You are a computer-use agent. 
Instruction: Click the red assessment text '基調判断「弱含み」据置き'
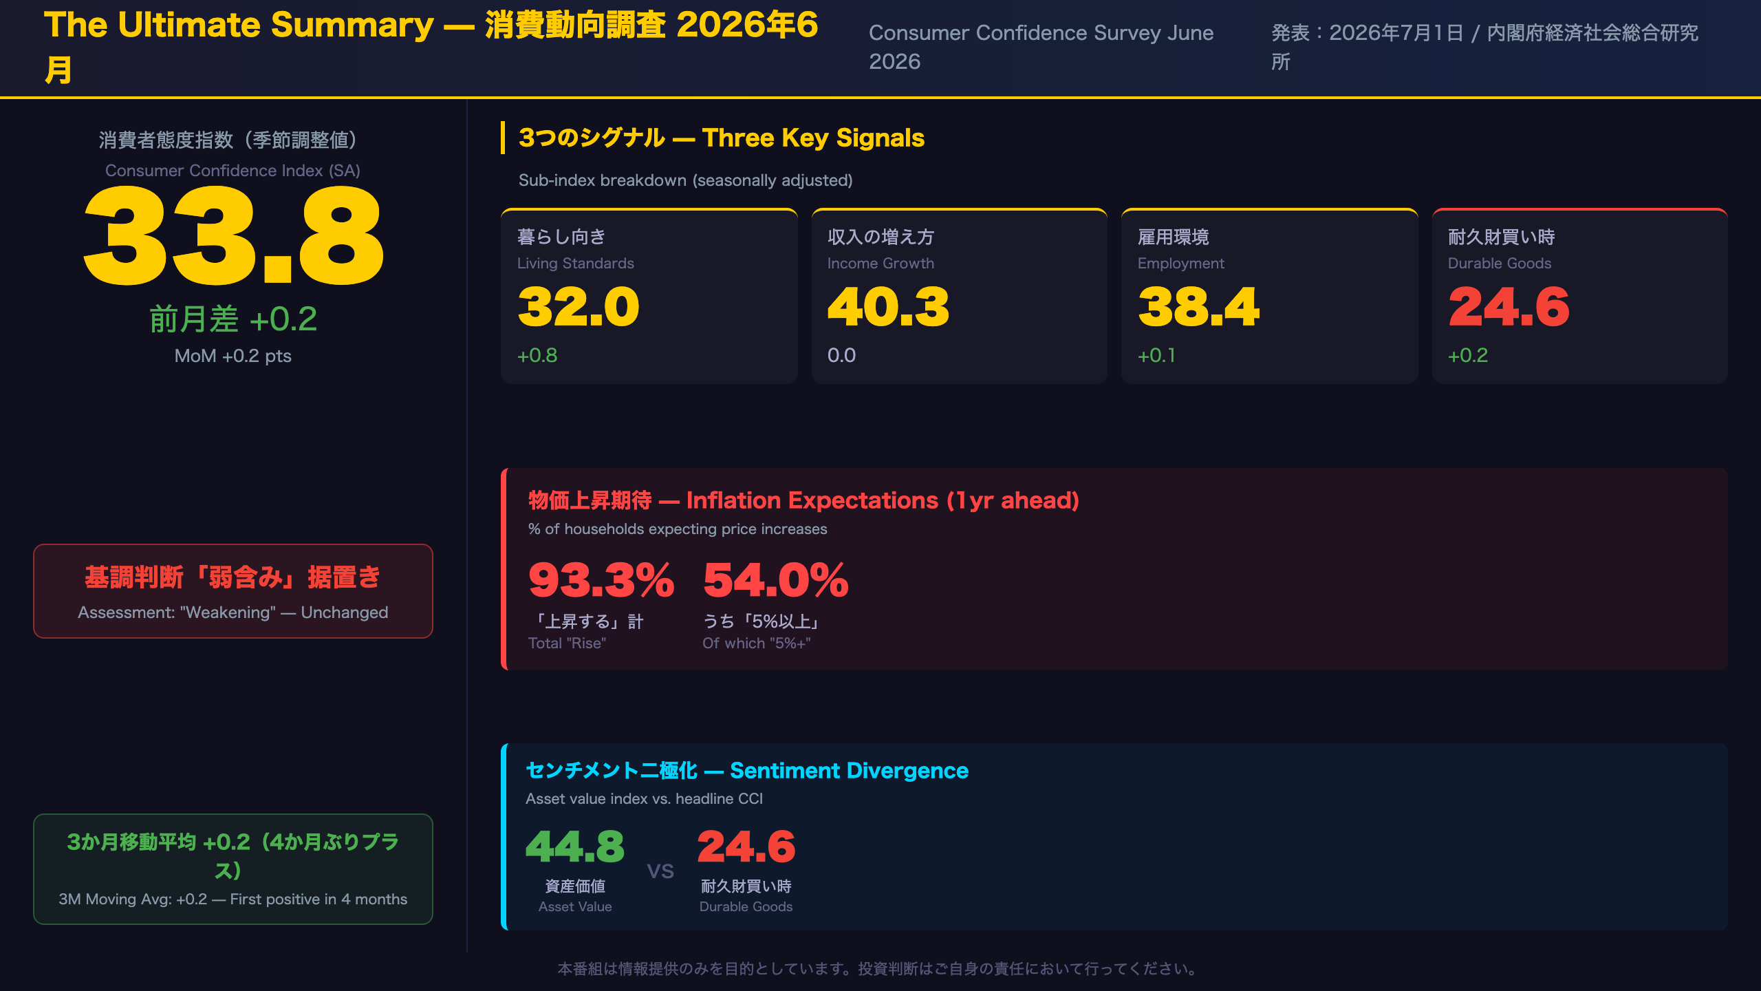coord(233,577)
